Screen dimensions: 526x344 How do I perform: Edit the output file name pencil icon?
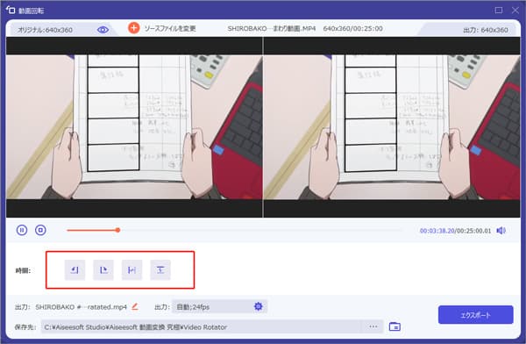click(x=135, y=306)
